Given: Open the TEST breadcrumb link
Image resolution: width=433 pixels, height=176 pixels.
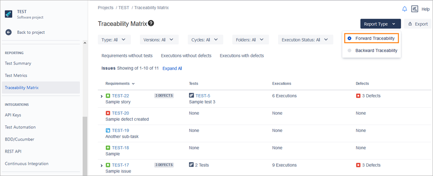Looking at the screenshot, I should click(x=124, y=8).
